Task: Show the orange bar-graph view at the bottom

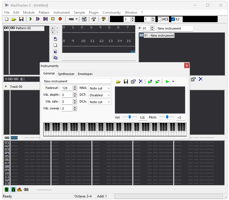Action: 20,189
